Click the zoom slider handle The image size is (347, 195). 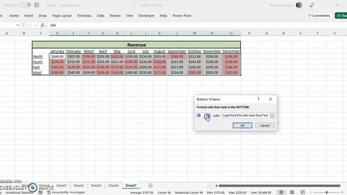(x=326, y=192)
